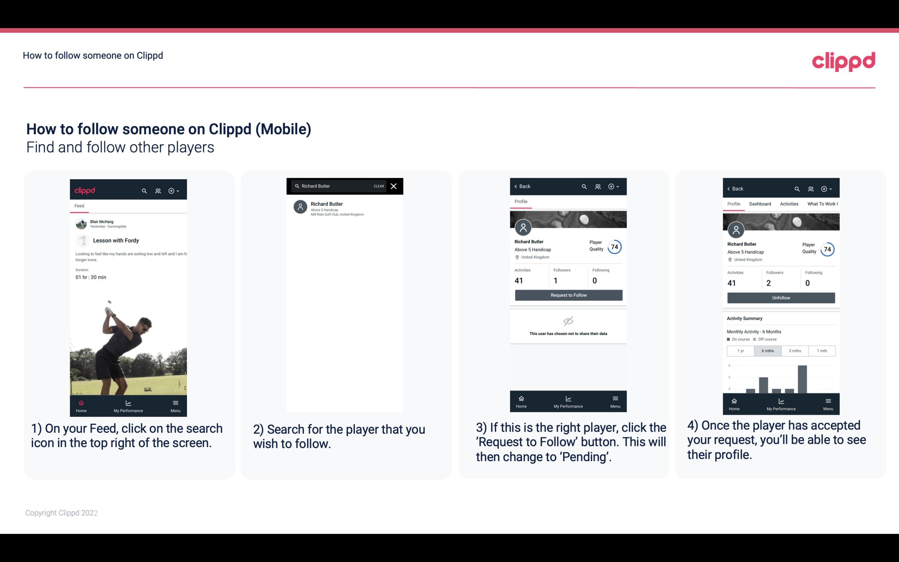Select the 1 year activity timeframe filter
Image resolution: width=899 pixels, height=562 pixels.
click(740, 350)
